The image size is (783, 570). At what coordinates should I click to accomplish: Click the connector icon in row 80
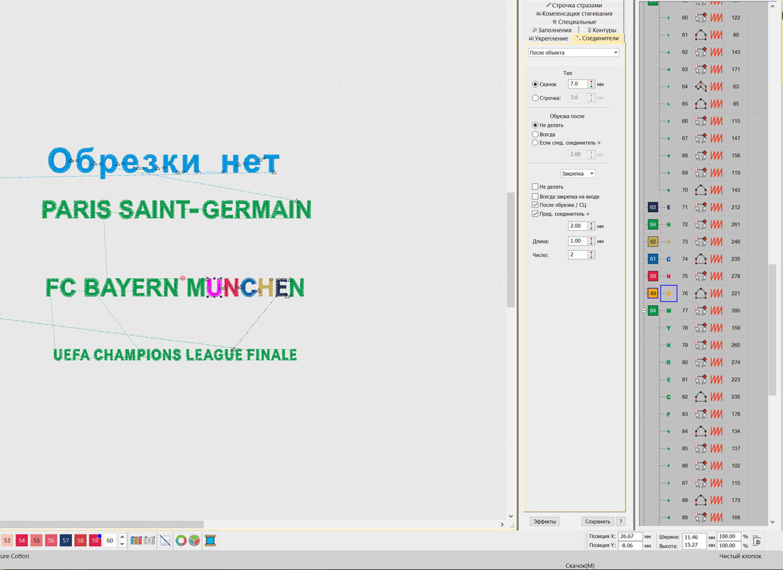point(700,362)
